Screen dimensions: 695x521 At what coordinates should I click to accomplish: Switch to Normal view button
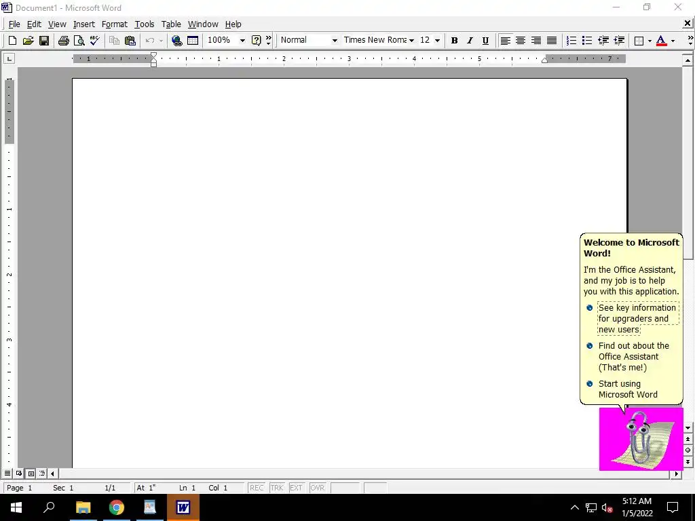coord(7,474)
